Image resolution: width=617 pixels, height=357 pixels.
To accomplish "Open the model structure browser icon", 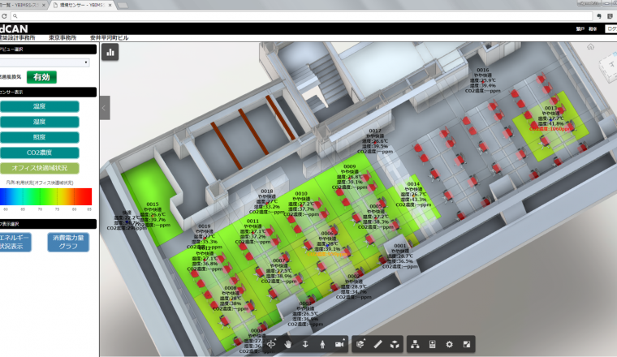I will [416, 344].
